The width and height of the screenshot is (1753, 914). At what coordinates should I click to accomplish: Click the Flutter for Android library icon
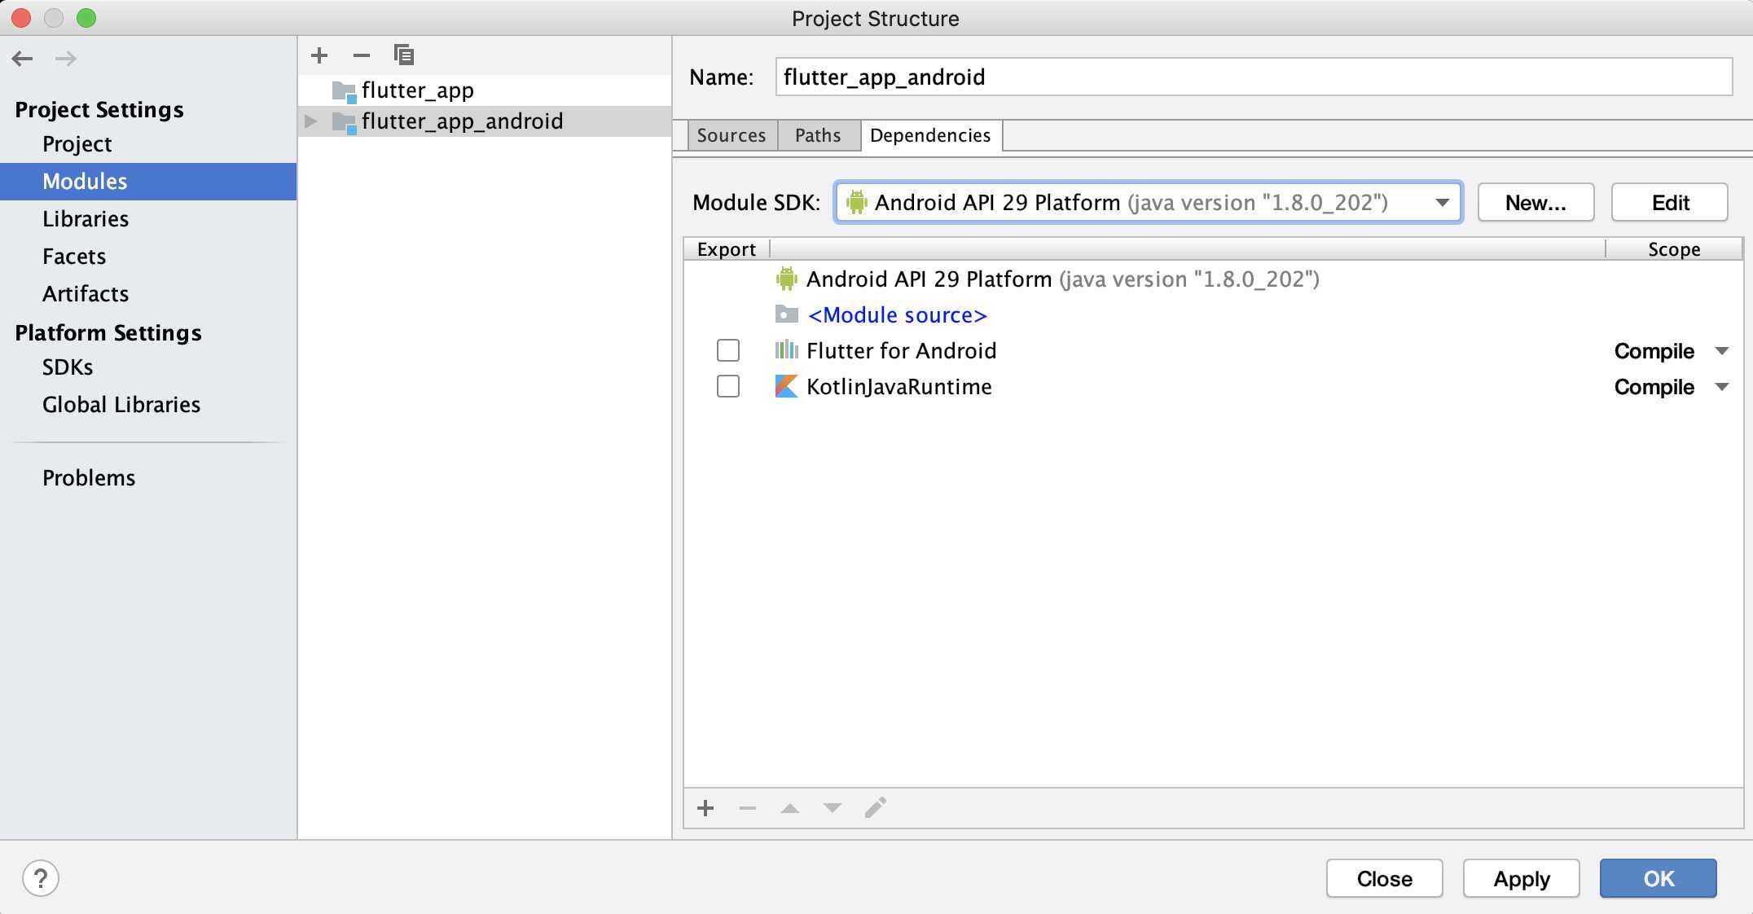click(786, 350)
